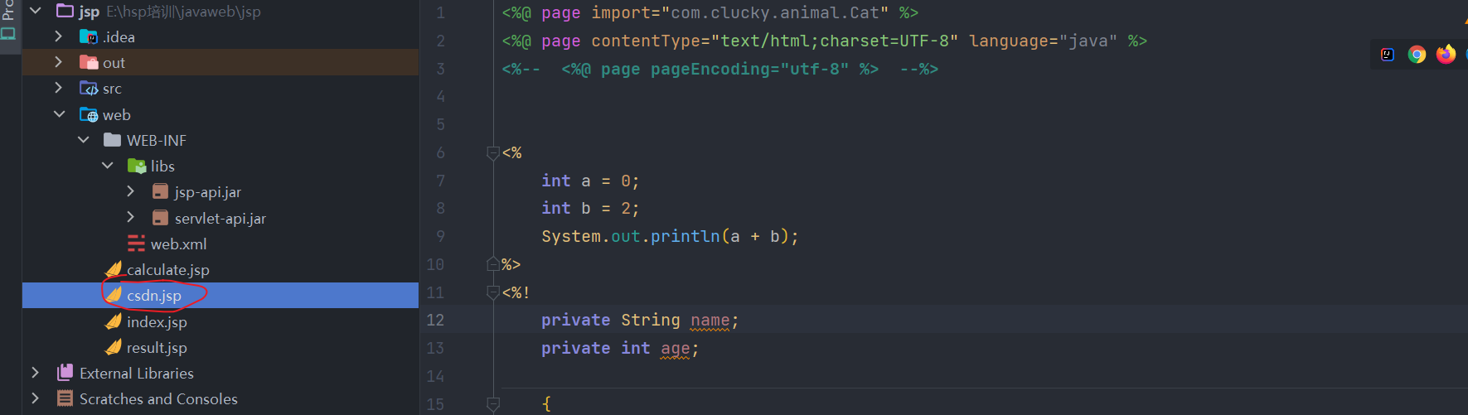Select the web folder name
Viewport: 1468px width, 415px height.
point(117,114)
